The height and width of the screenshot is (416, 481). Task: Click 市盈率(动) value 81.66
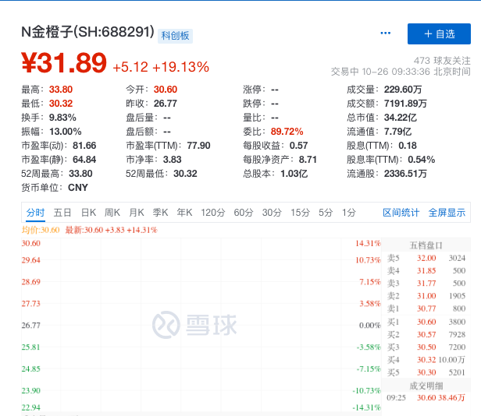point(84,146)
